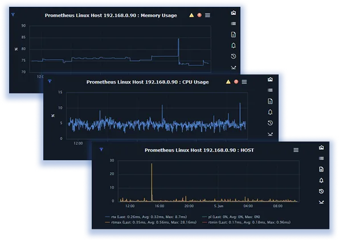This screenshot has height=241, width=339.
Task: Click the 04:00 label on HOST time axis
Action: pyautogui.click(x=248, y=206)
